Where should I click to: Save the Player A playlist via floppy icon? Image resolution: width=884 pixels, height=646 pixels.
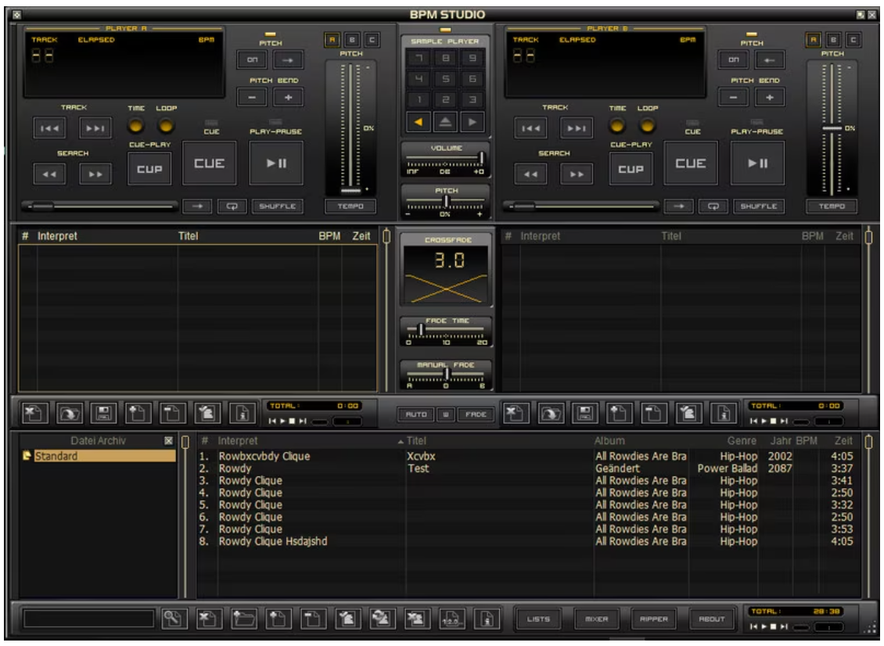pos(104,414)
